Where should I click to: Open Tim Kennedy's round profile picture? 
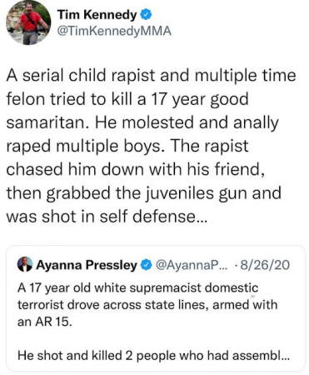(28, 22)
